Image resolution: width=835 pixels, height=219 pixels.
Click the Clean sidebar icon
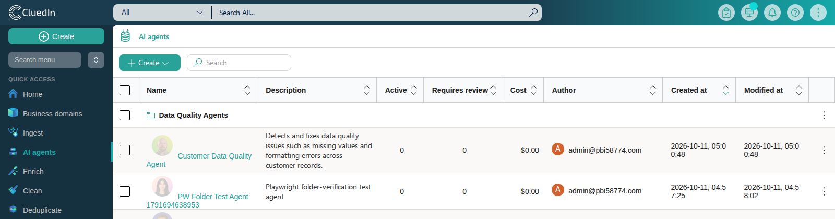(x=13, y=190)
